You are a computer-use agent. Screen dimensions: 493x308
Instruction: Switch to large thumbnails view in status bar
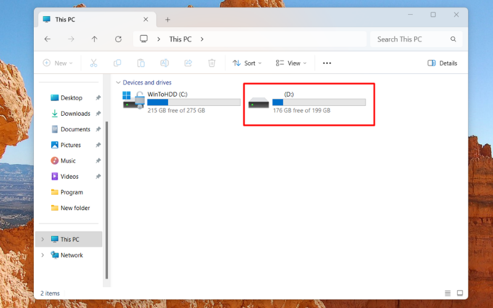coord(460,293)
